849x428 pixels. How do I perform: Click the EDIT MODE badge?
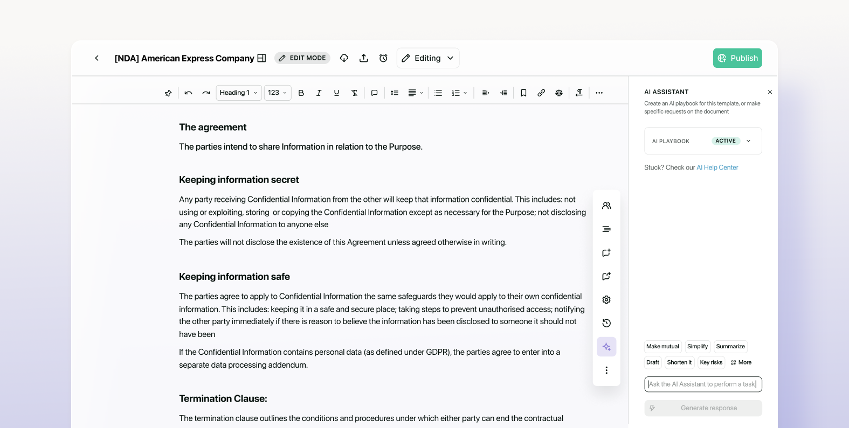coord(302,58)
